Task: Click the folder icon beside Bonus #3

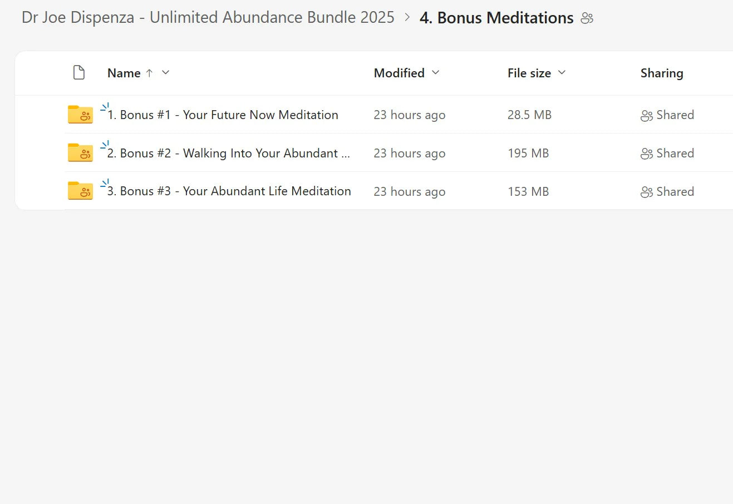Action: click(80, 191)
